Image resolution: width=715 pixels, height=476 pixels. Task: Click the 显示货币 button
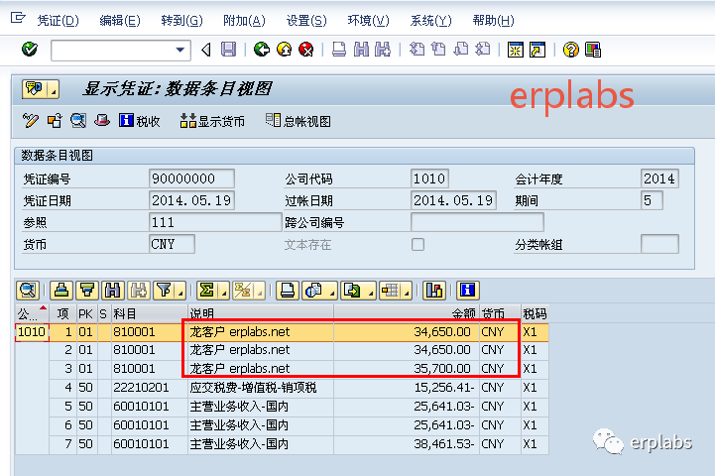[x=212, y=121]
